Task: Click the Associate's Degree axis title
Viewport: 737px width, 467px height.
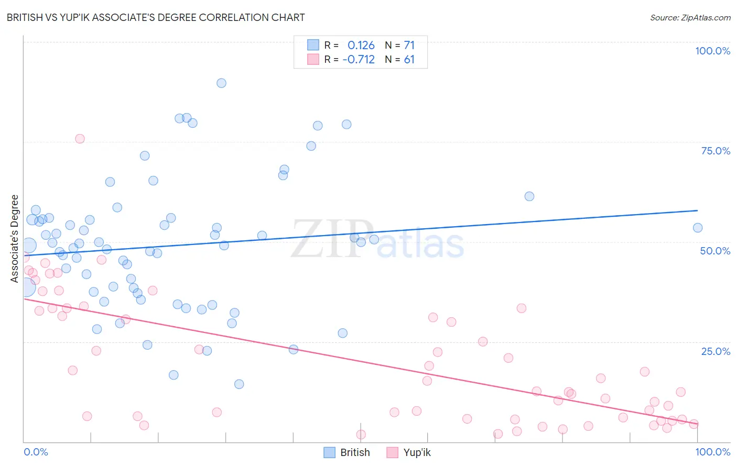Action: [x=14, y=239]
